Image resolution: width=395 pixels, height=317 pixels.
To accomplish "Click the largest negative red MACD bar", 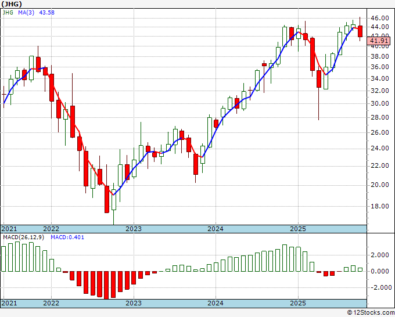I will click(106, 285).
